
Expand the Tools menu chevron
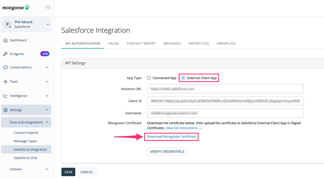pyautogui.click(x=47, y=81)
